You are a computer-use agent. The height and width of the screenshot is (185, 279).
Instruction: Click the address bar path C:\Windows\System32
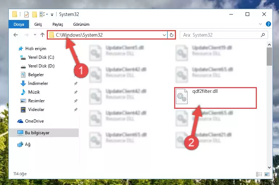click(79, 35)
